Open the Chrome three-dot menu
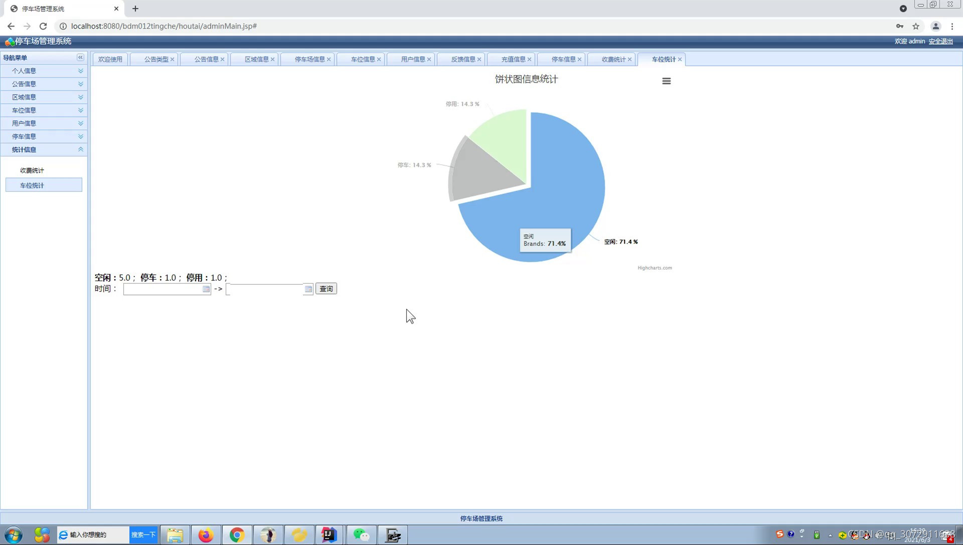963x545 pixels. pyautogui.click(x=952, y=26)
